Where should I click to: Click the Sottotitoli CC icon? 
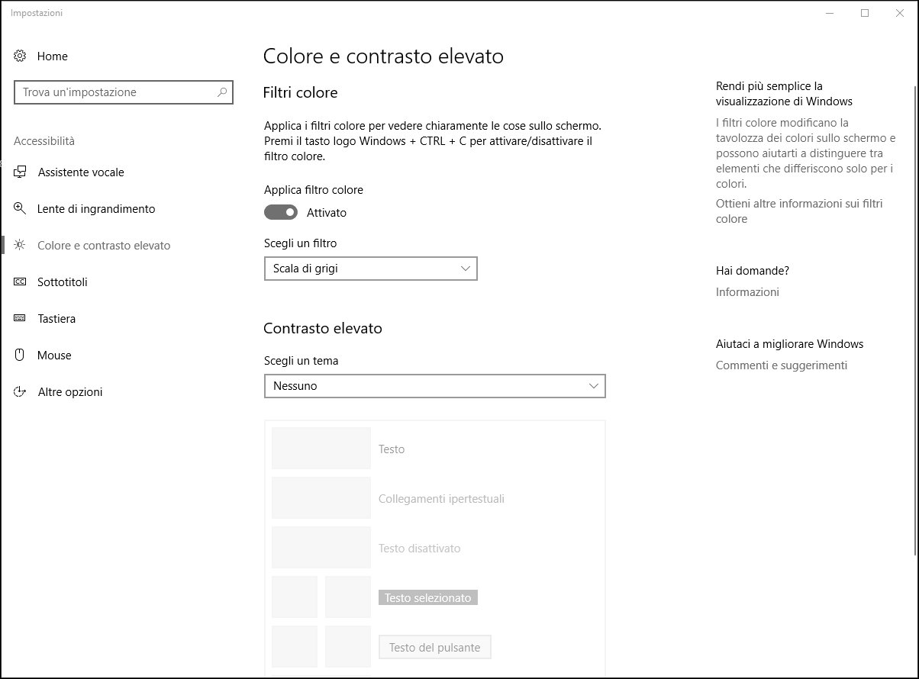click(x=21, y=282)
